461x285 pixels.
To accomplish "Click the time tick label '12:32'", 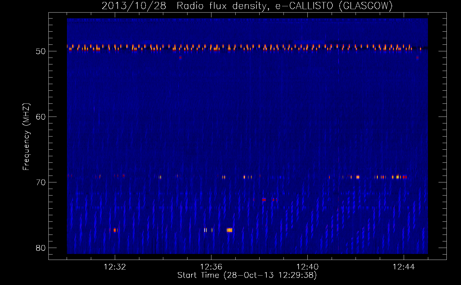I will point(115,267).
